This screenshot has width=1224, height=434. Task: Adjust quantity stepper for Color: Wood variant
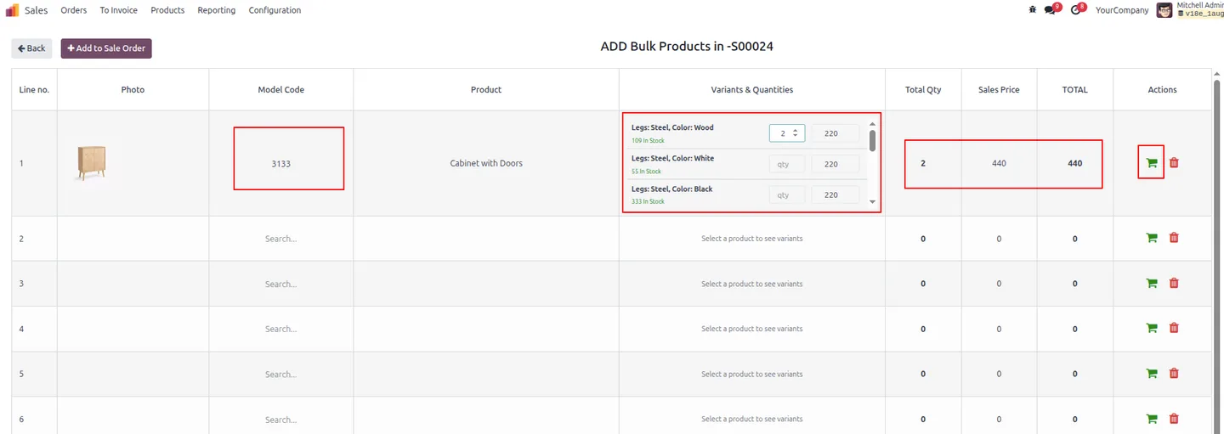pyautogui.click(x=796, y=132)
